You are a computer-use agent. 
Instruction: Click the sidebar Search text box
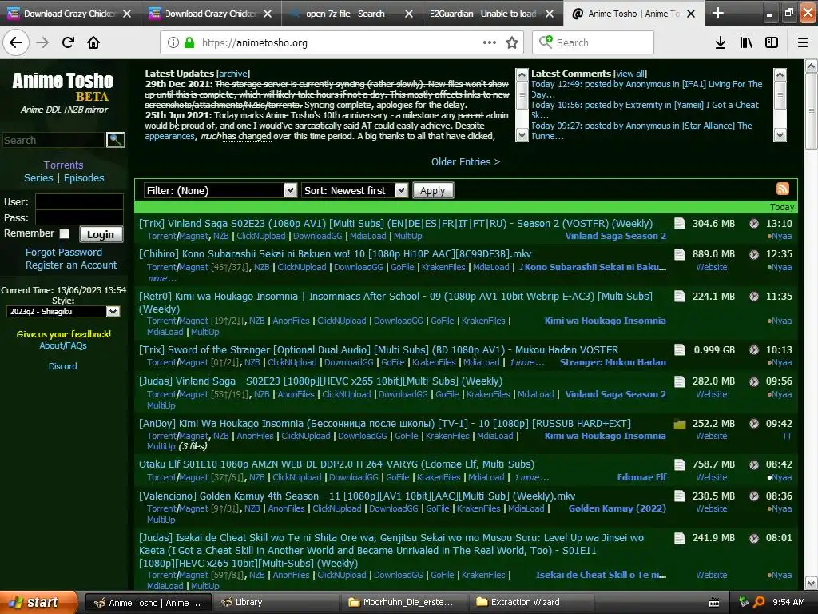[x=54, y=140]
